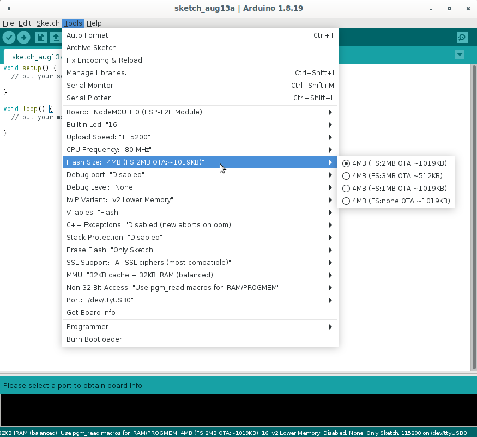Click the void loop() code line
The image size is (477, 437).
pyautogui.click(x=28, y=108)
